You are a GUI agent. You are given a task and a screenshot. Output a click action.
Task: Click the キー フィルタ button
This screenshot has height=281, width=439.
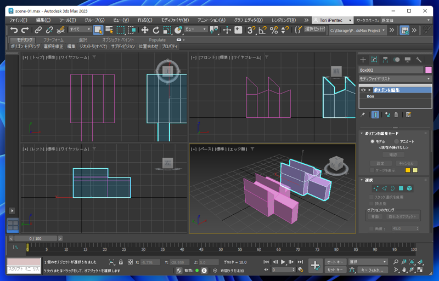372,270
